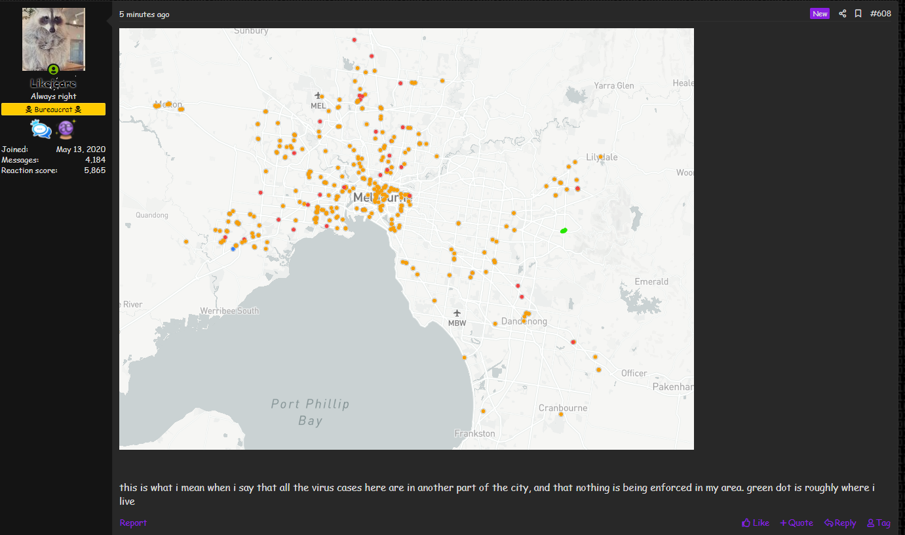Click the purple New badge
The height and width of the screenshot is (535, 905).
(x=820, y=14)
